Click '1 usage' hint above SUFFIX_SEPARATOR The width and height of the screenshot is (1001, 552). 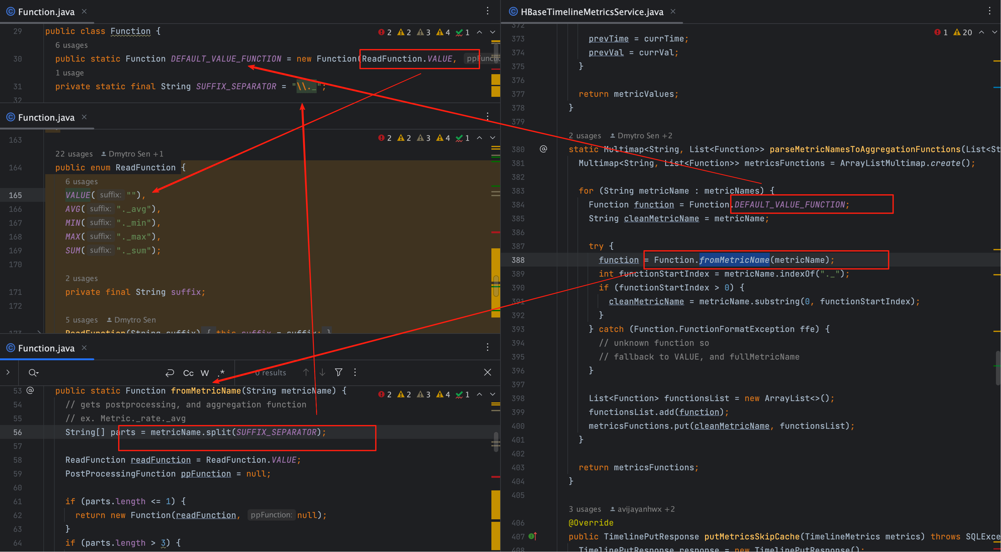pyautogui.click(x=69, y=73)
